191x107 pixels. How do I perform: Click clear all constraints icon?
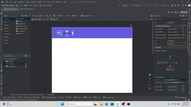[44, 19]
